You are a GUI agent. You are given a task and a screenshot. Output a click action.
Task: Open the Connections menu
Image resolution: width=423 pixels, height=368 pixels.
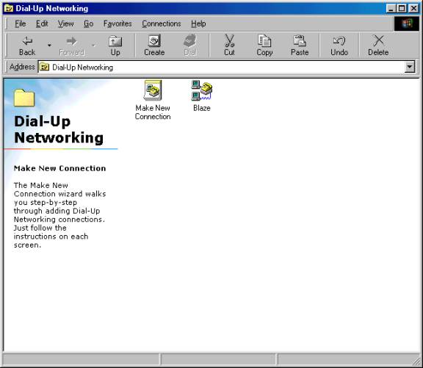162,24
